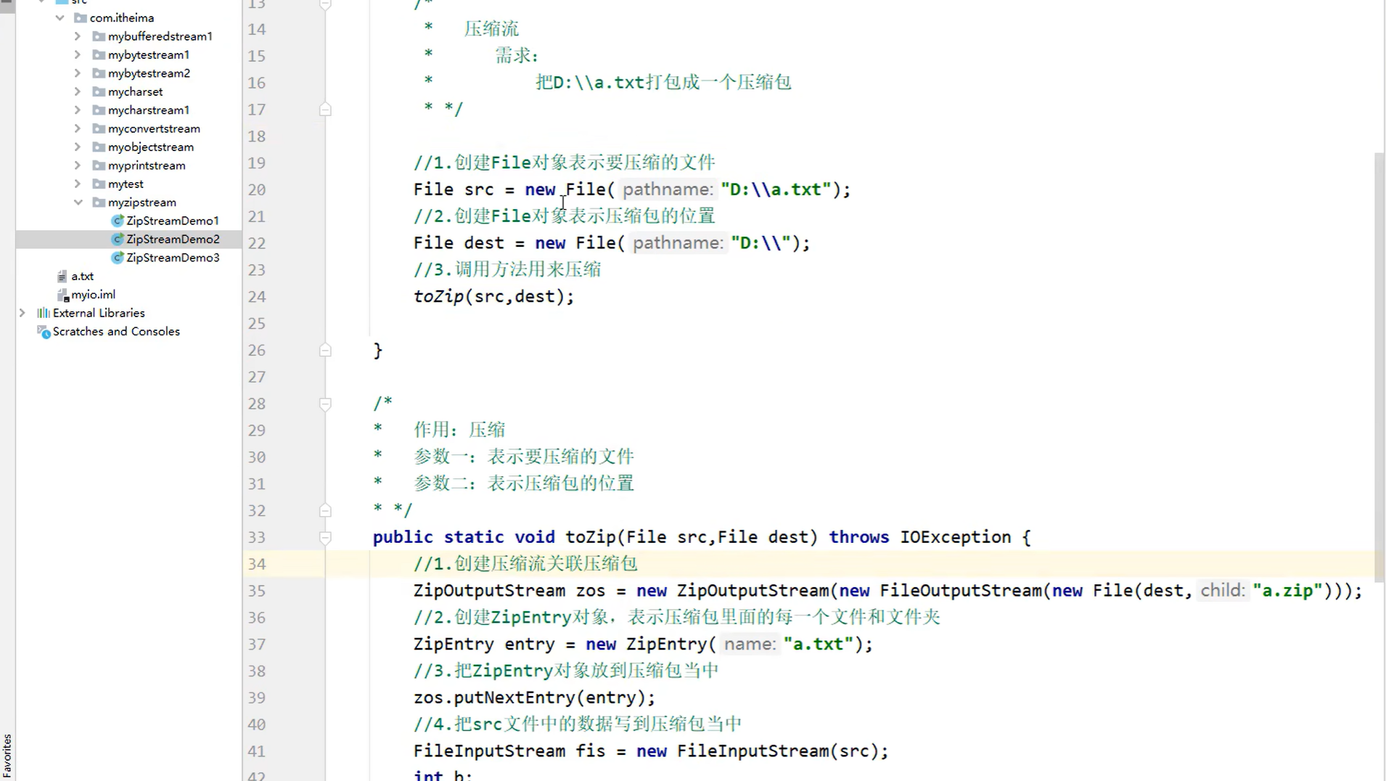Open mybytestream2 in the project tree
Screen dimensions: 1386x781
149,73
